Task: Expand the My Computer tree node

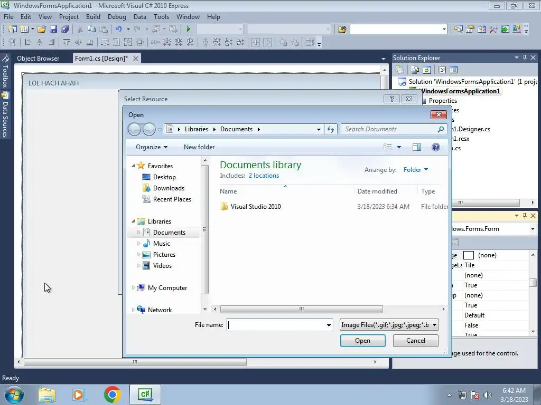Action: (x=133, y=287)
